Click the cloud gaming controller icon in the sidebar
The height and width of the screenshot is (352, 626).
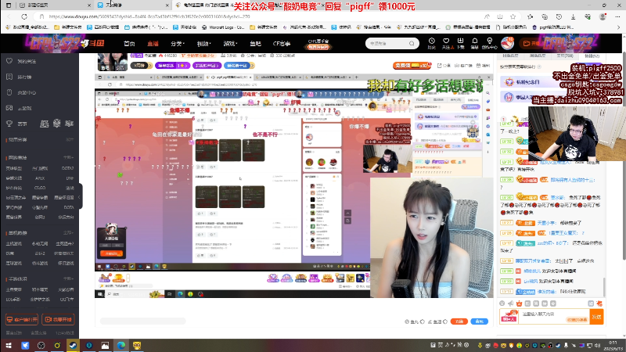[9, 108]
